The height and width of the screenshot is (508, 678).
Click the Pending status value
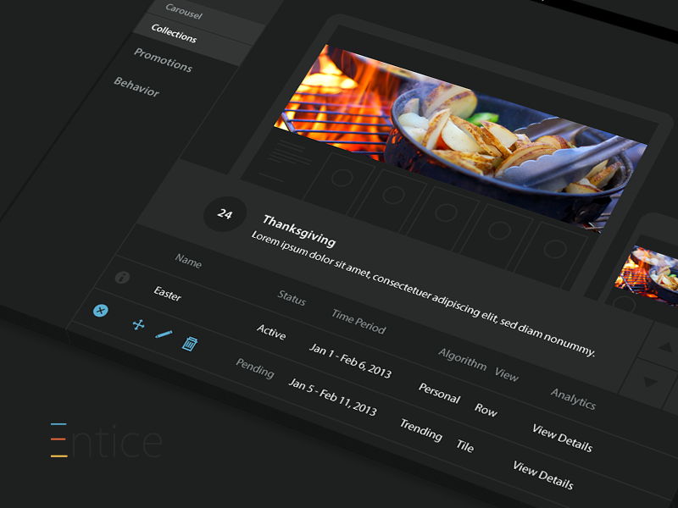click(255, 368)
